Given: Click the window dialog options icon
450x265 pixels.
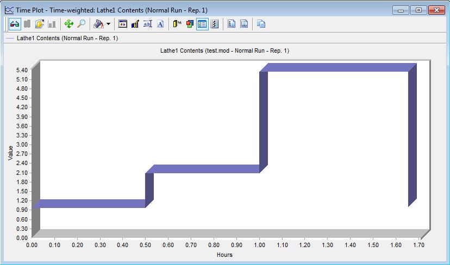Looking at the screenshot, I should tap(123, 24).
